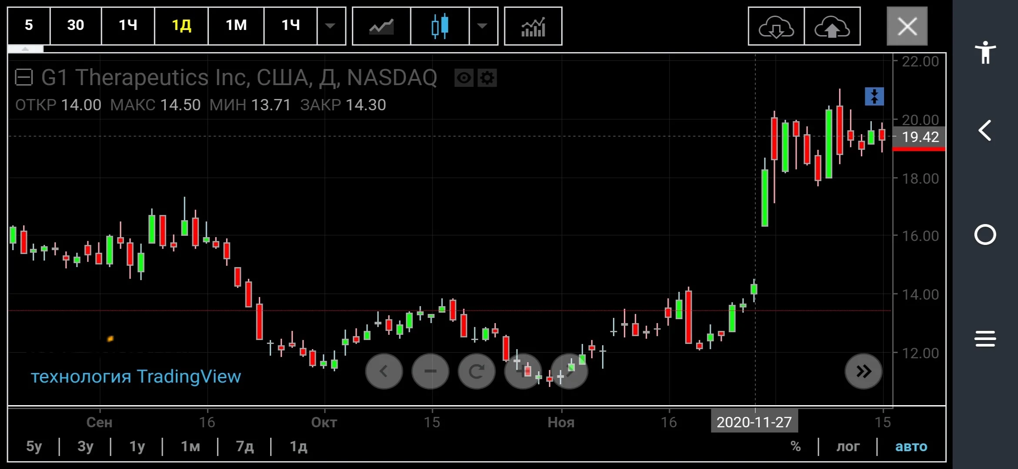
Task: Set the range to 1у
Action: 137,446
